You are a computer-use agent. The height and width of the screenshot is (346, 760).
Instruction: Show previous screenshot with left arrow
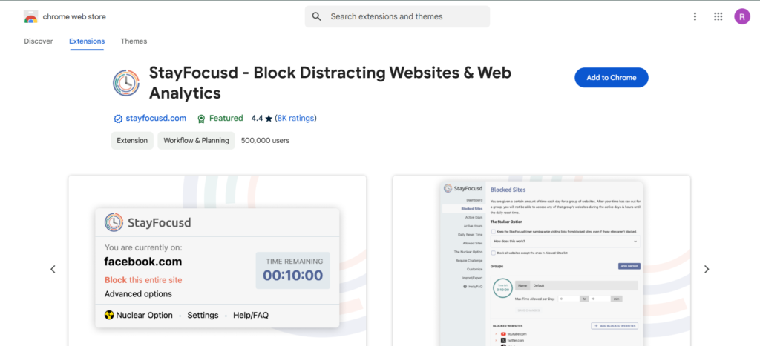coord(53,269)
